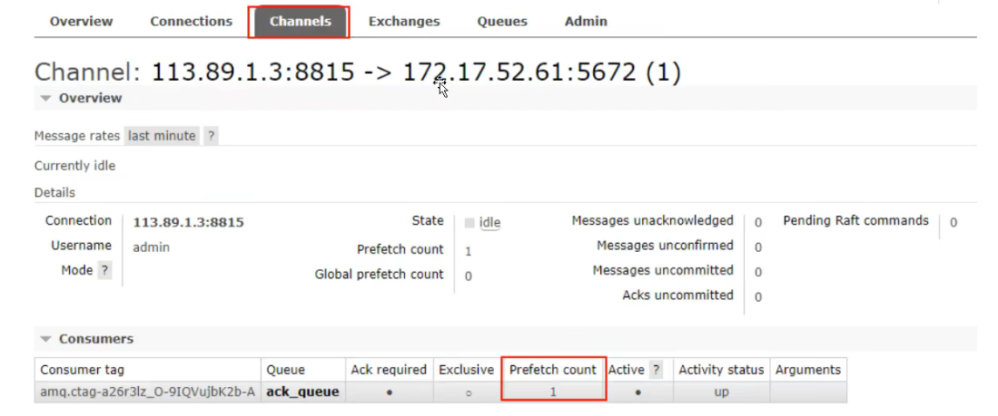This screenshot has width=998, height=416.
Task: Change the last minute rate range
Action: (162, 136)
